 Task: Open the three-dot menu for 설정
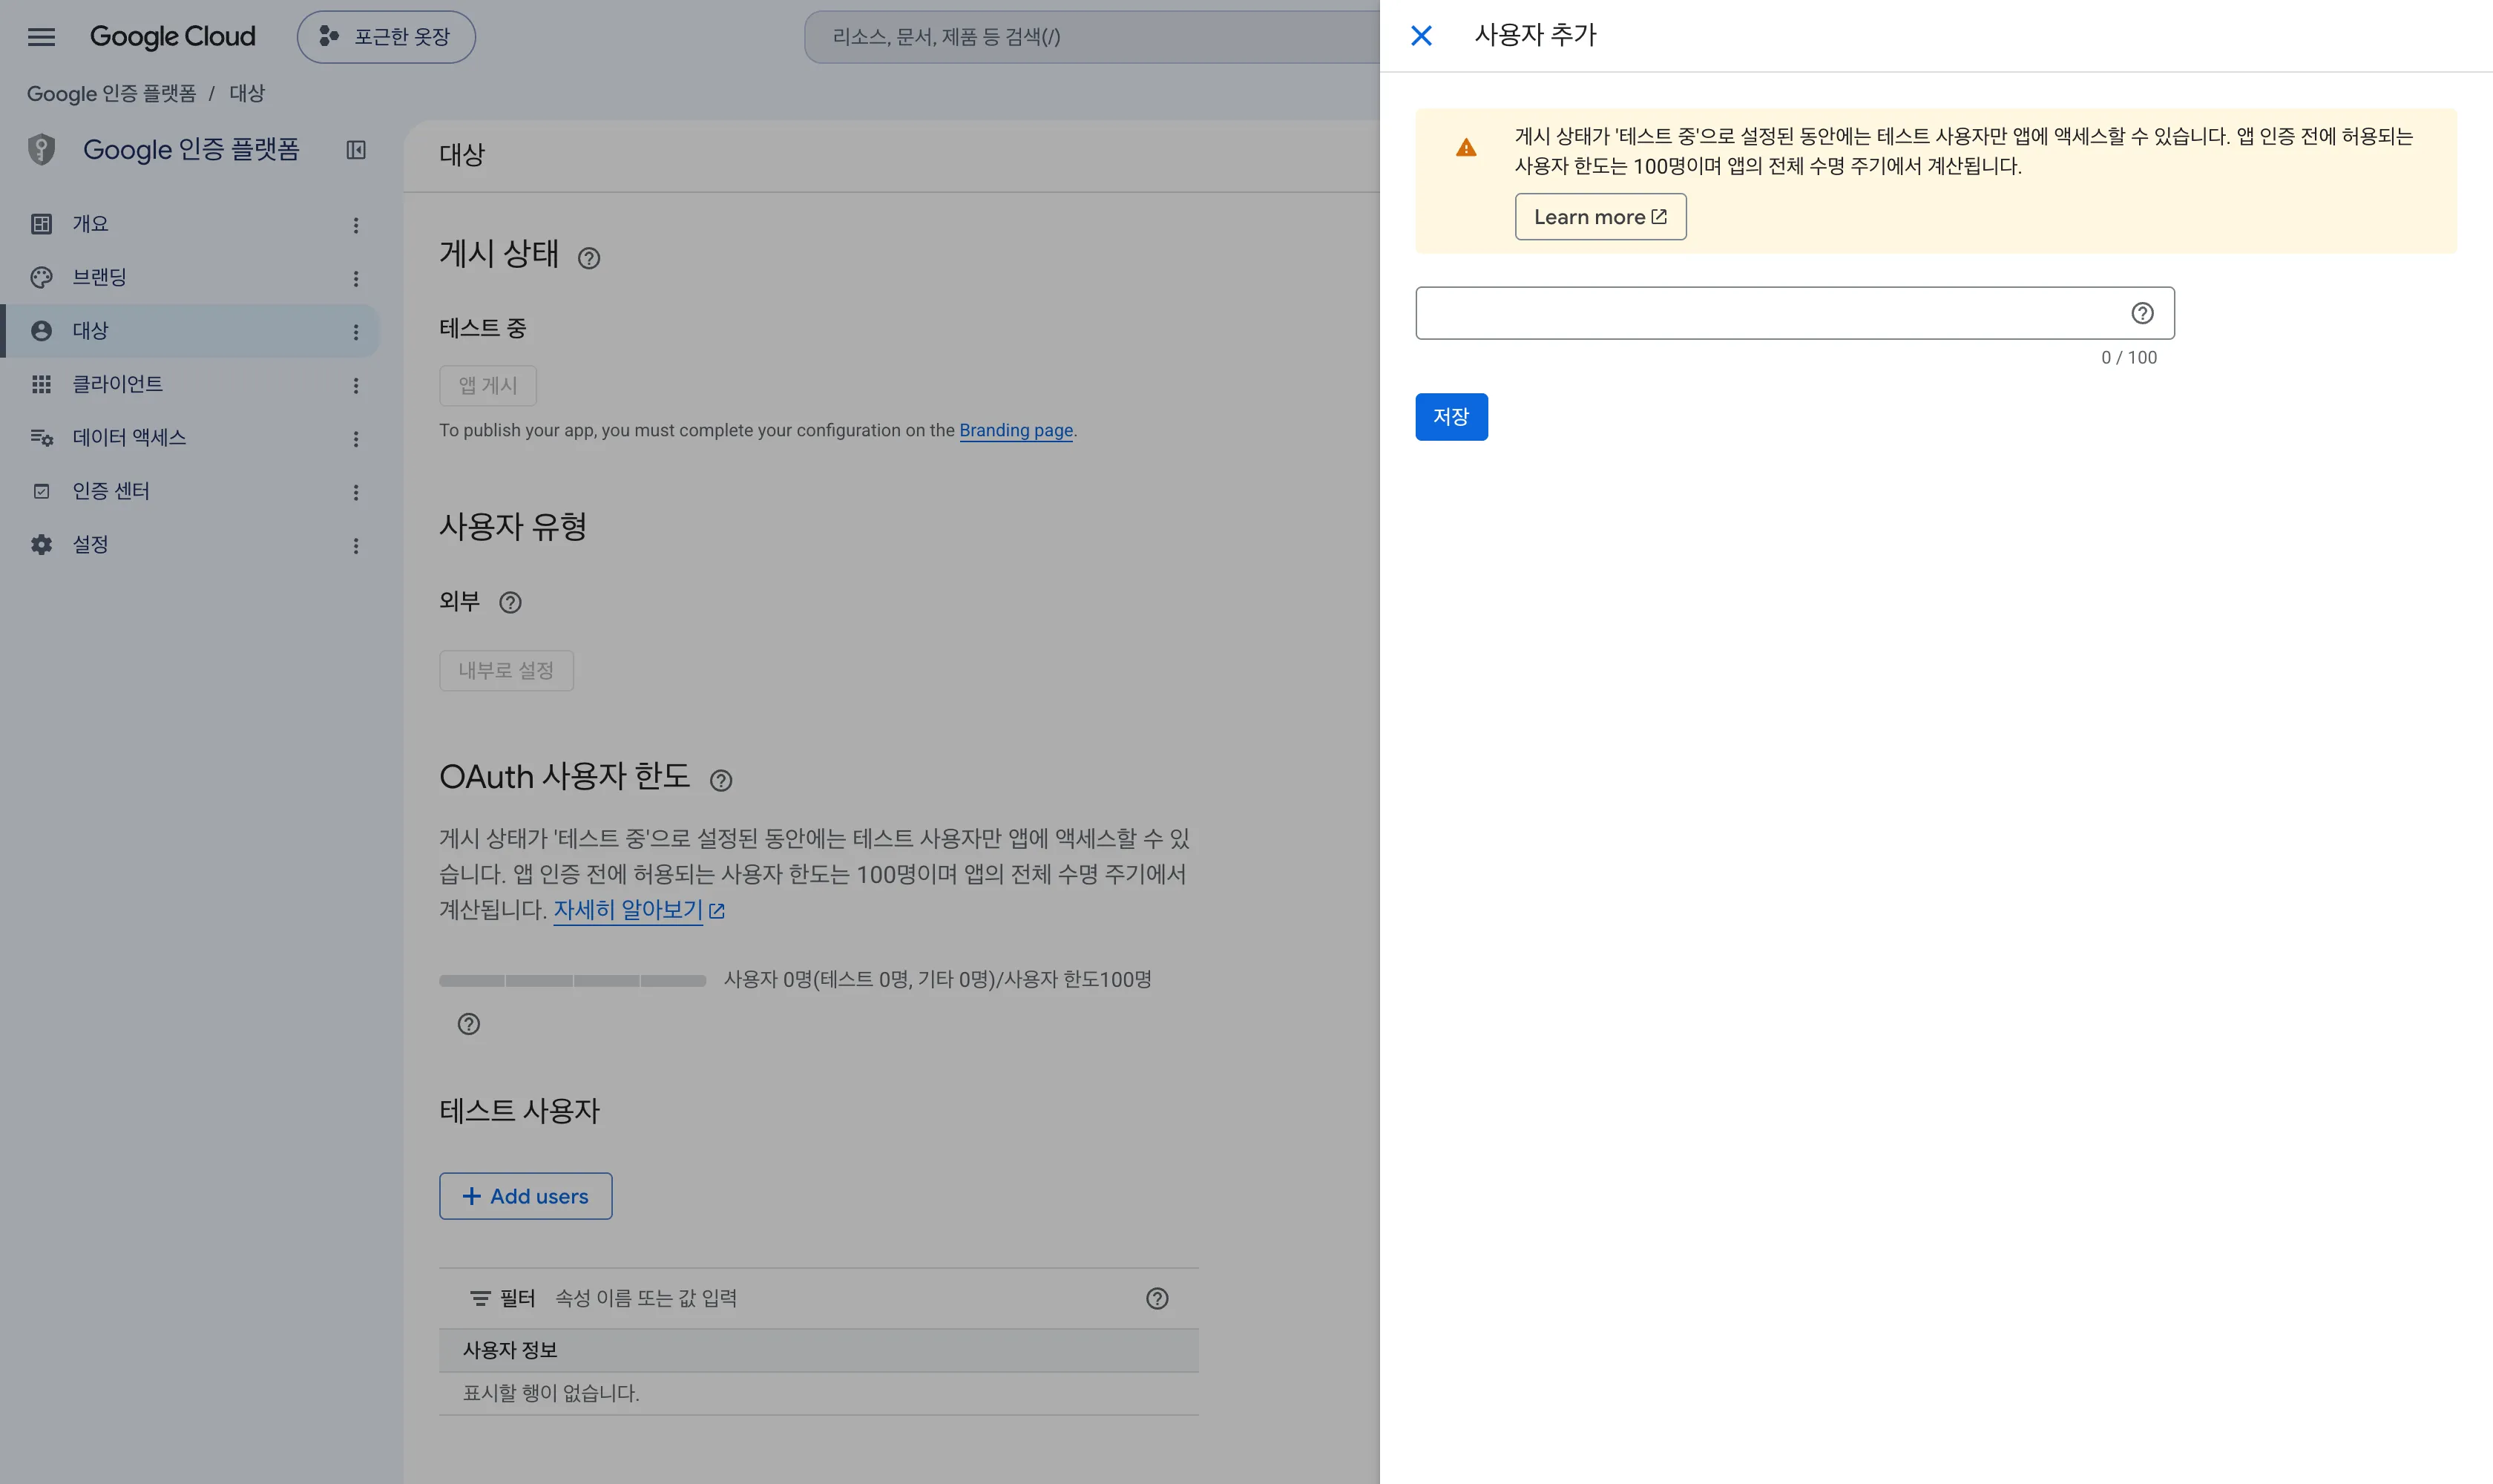(356, 546)
